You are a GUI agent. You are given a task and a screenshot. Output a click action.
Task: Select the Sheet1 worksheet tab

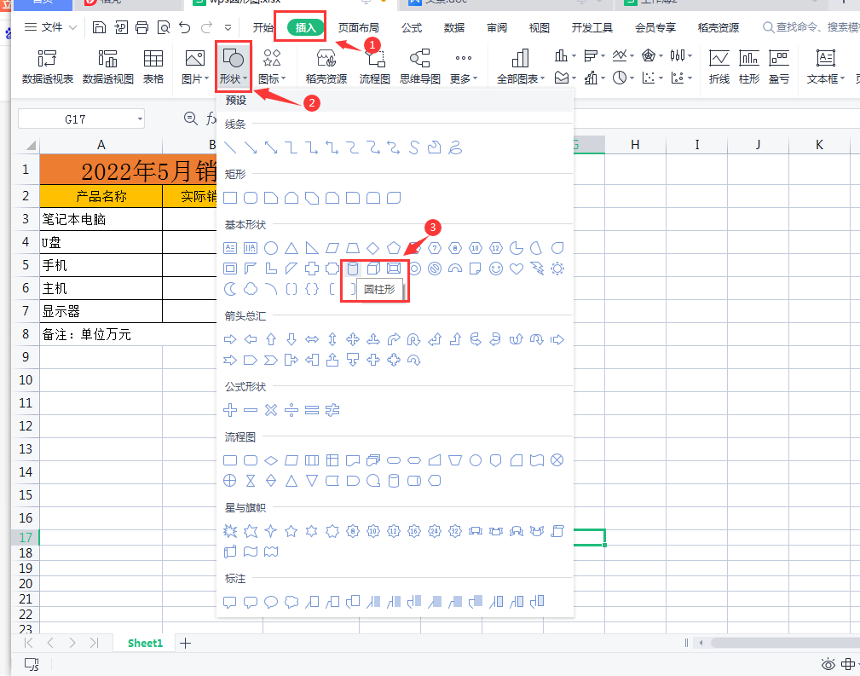[146, 643]
